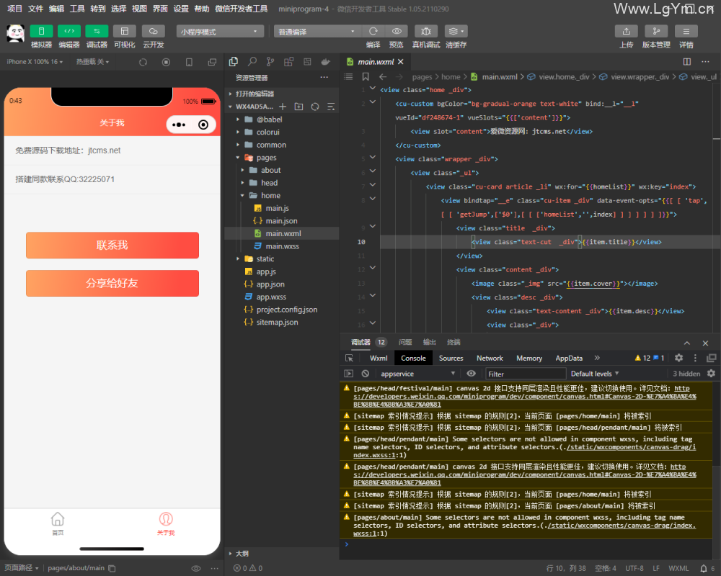Open the 清缓存 clear cache menu
This screenshot has height=576, width=721.
456,31
